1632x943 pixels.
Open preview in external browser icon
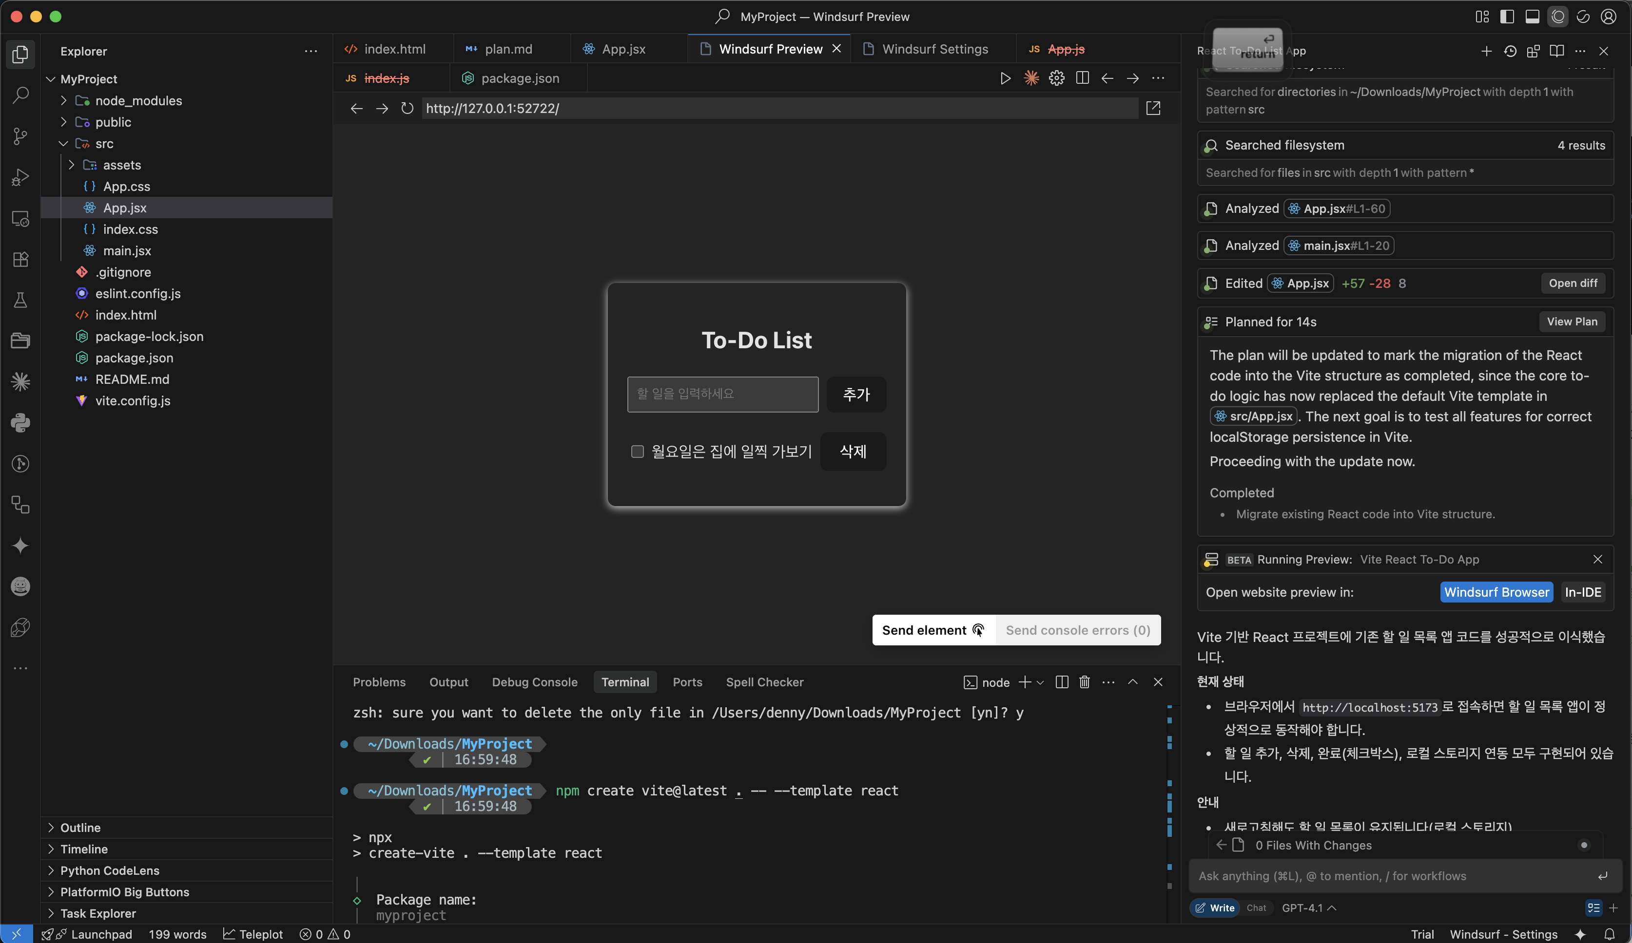point(1153,108)
